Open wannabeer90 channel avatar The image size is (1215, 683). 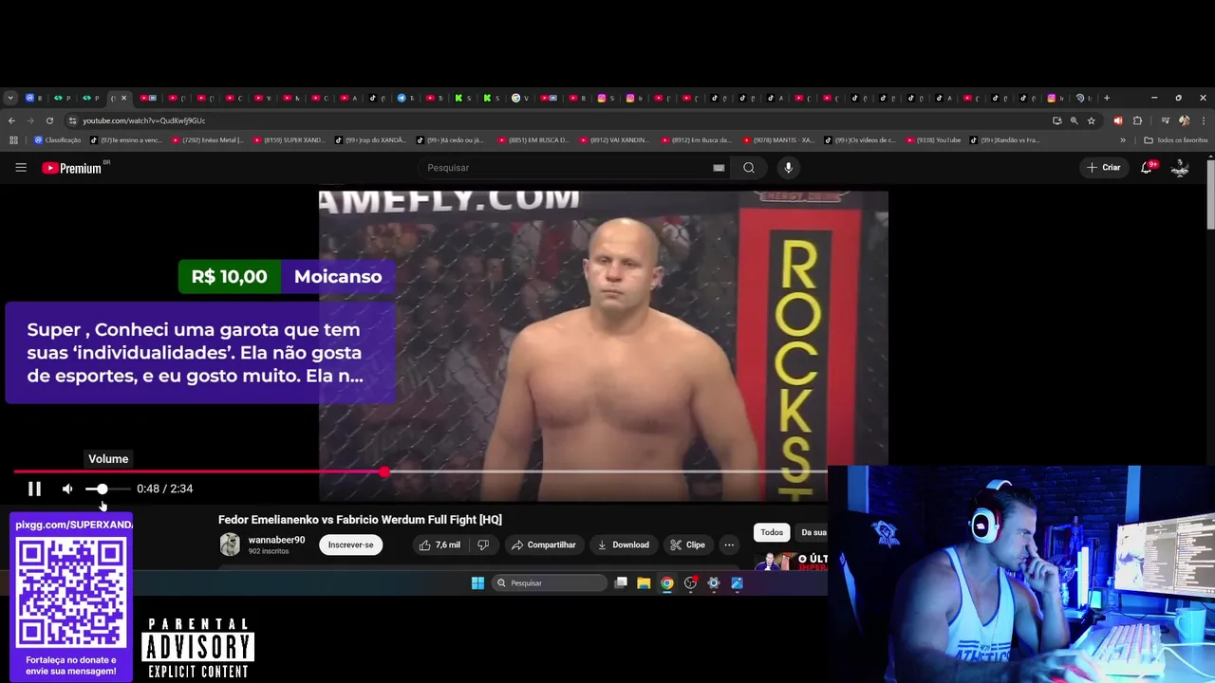tap(230, 545)
